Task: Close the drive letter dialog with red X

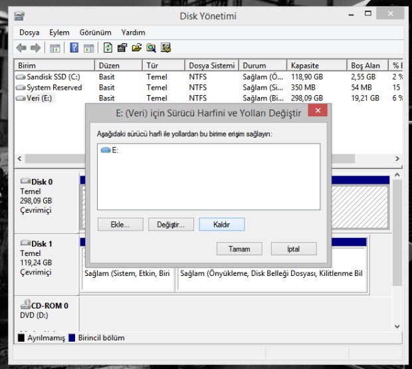Action: point(318,112)
